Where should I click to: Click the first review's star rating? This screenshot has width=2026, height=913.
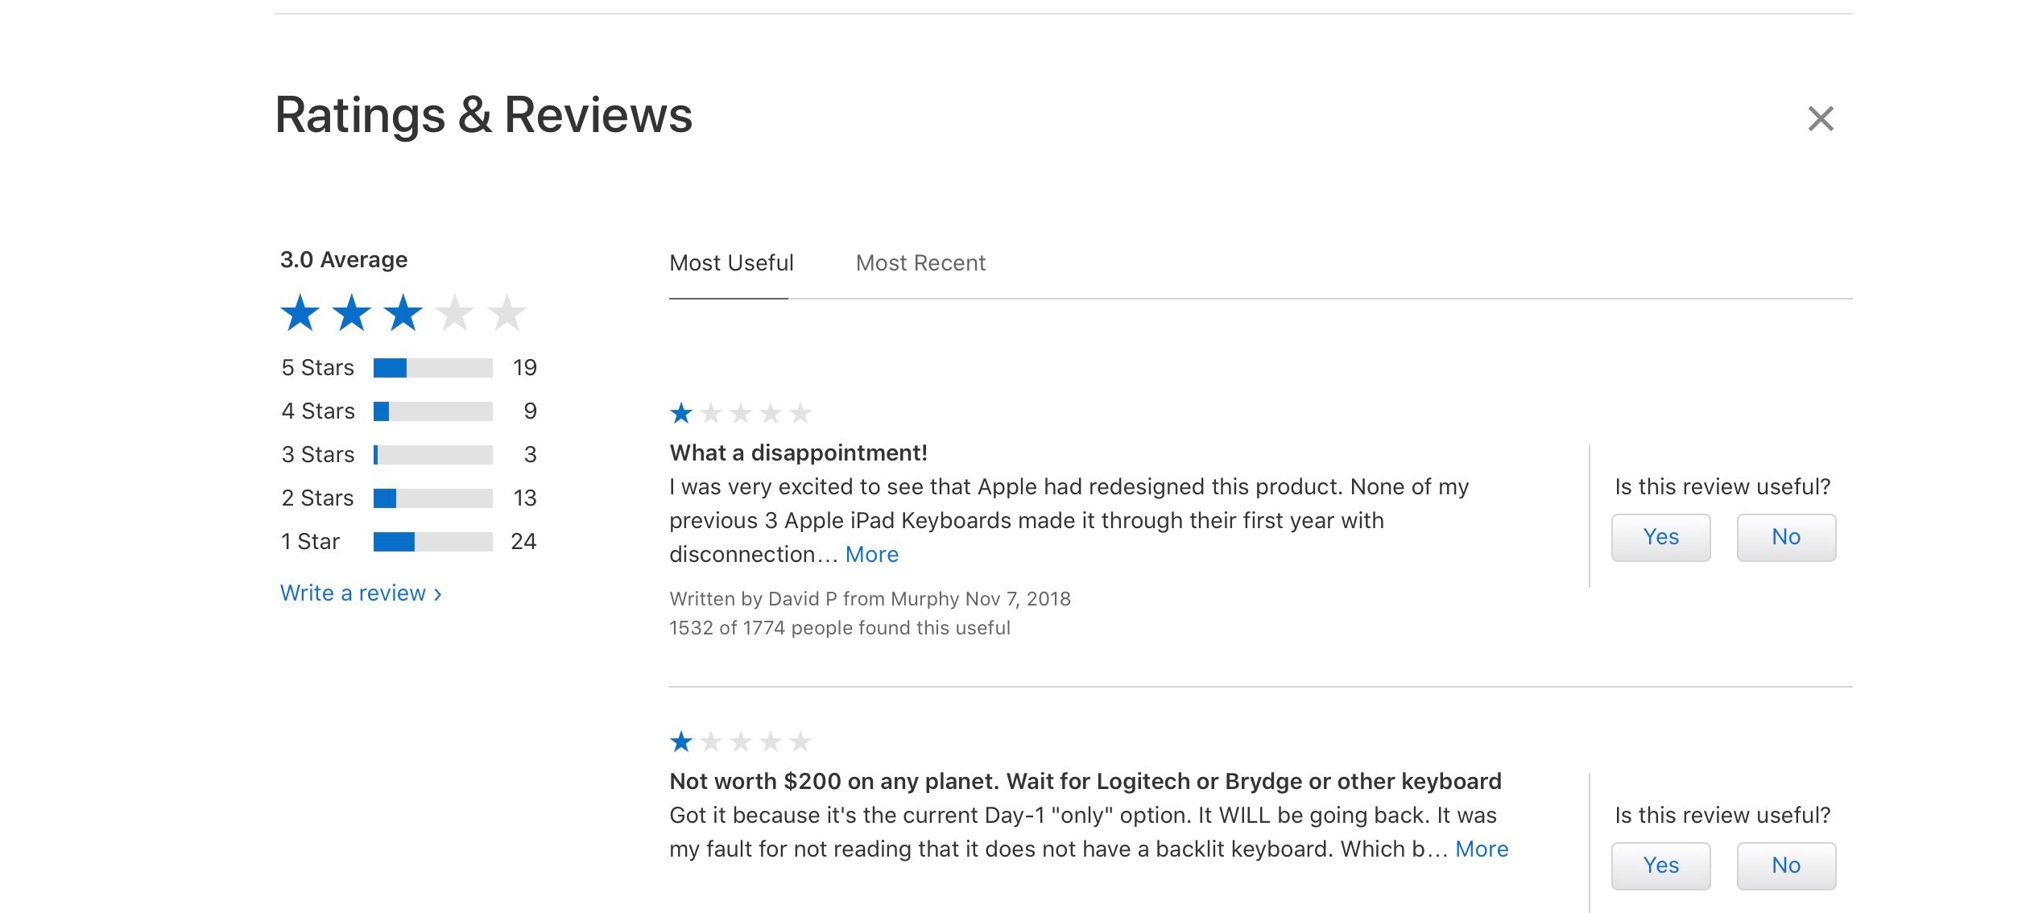740,414
